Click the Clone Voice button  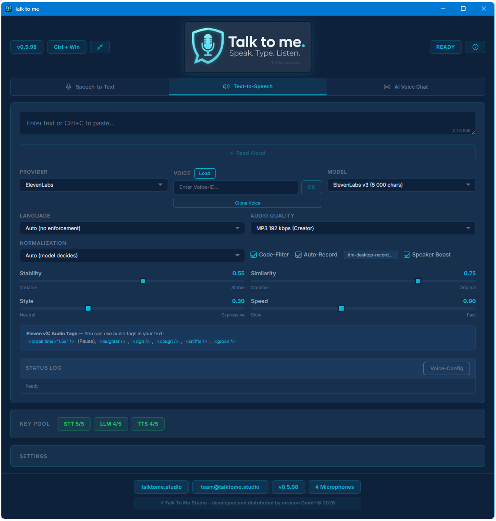[x=248, y=203]
